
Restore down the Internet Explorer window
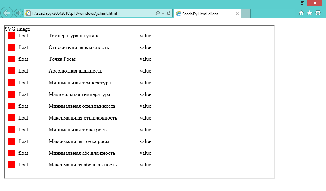click(x=302, y=3)
